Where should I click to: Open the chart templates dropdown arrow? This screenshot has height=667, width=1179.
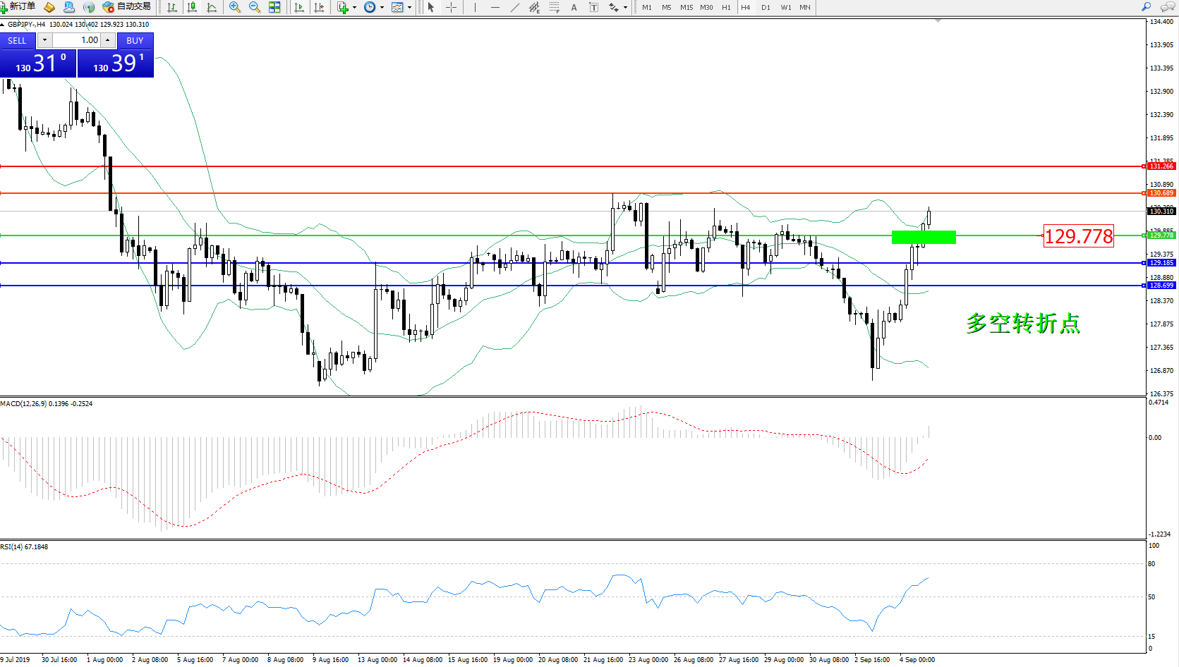coord(409,7)
